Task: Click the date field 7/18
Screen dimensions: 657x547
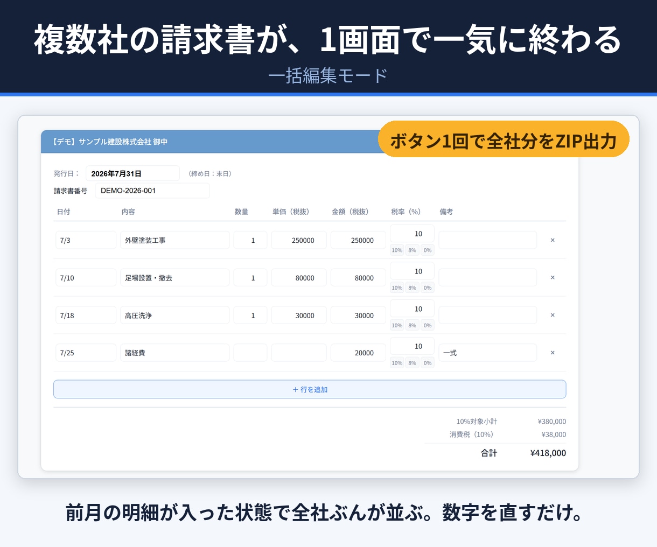Action: pyautogui.click(x=86, y=315)
